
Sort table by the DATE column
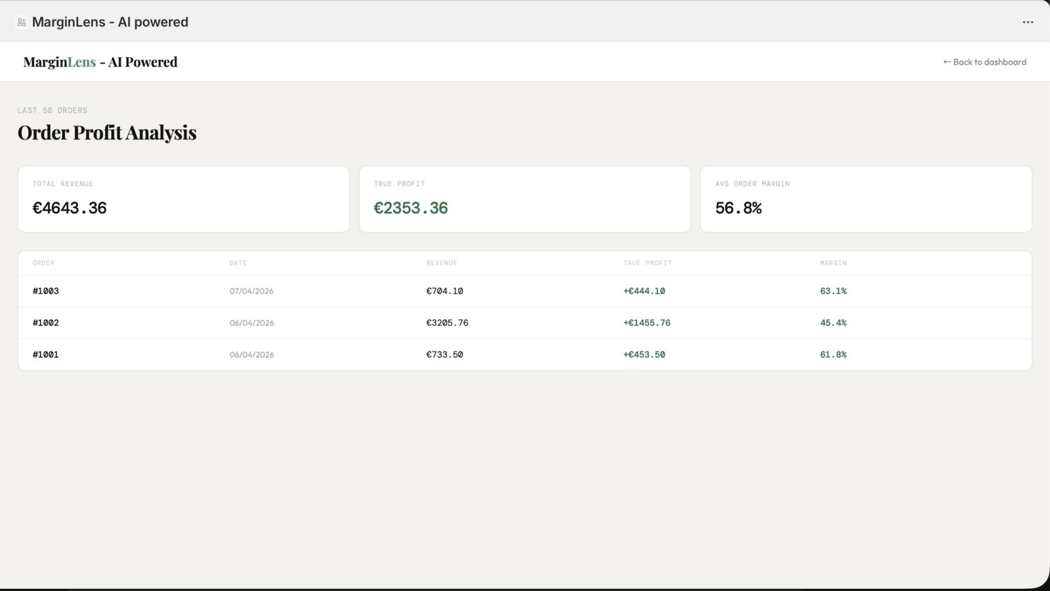tap(238, 263)
